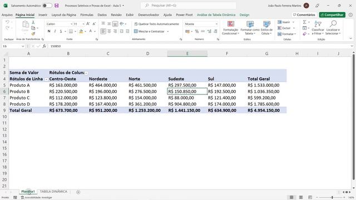Switch to TABELA DINÂMICA sheet tab
Image resolution: width=356 pixels, height=200 pixels.
(53, 192)
